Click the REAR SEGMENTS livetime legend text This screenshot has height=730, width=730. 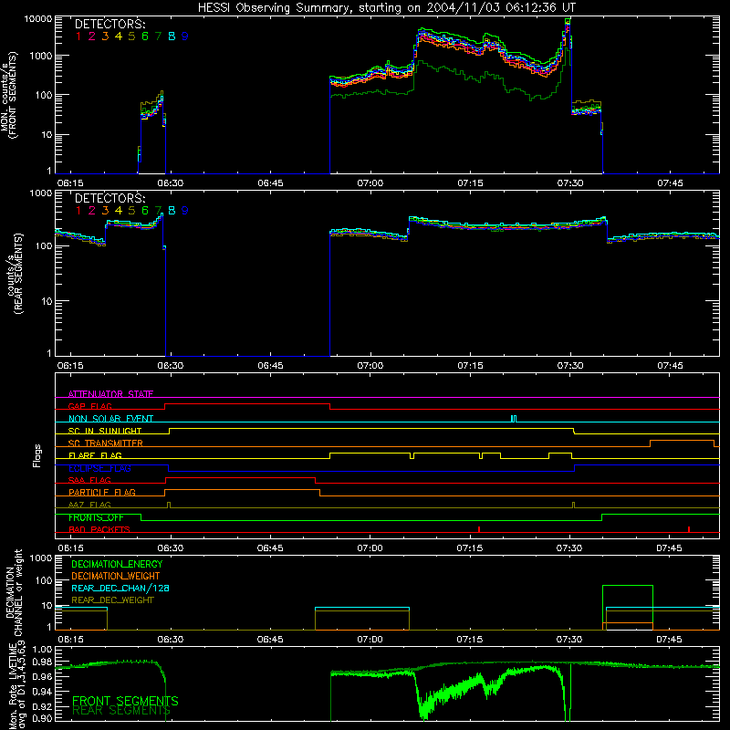[121, 711]
